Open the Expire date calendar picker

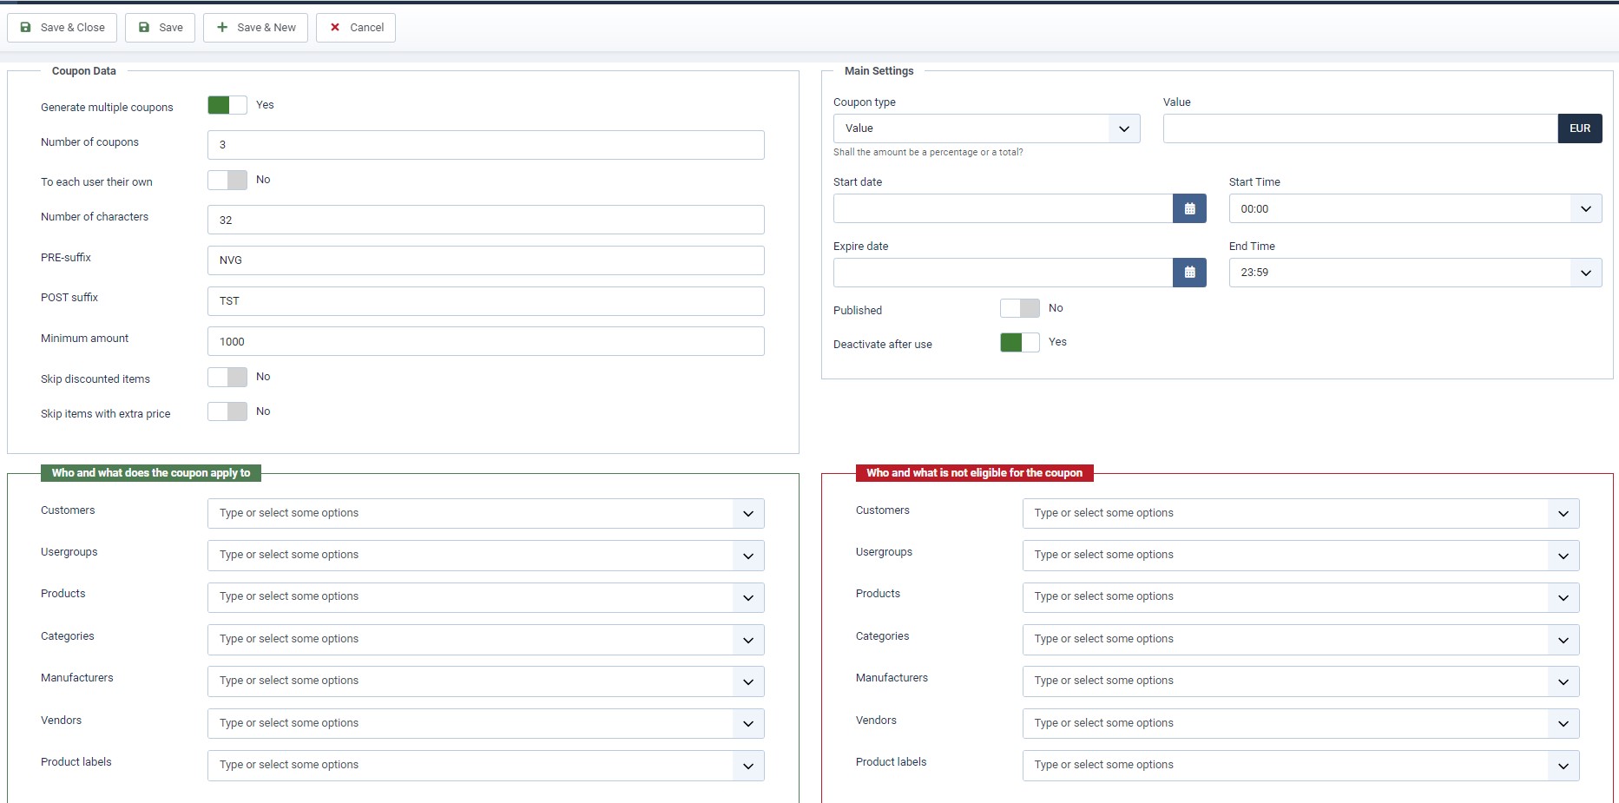(1189, 273)
